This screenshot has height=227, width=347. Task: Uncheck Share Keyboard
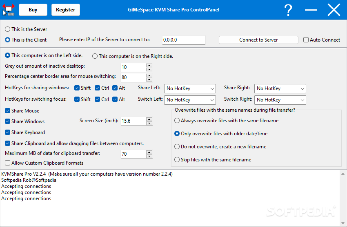point(25,132)
